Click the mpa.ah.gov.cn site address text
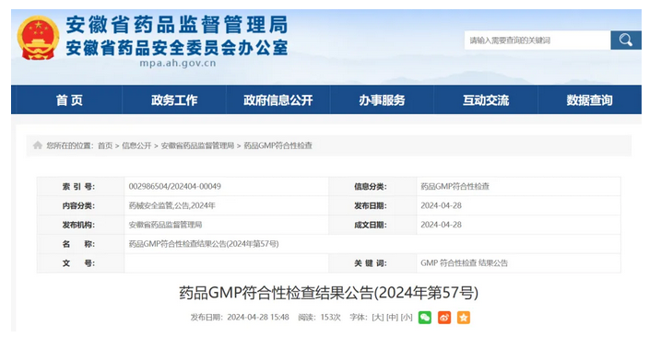 [x=178, y=64]
